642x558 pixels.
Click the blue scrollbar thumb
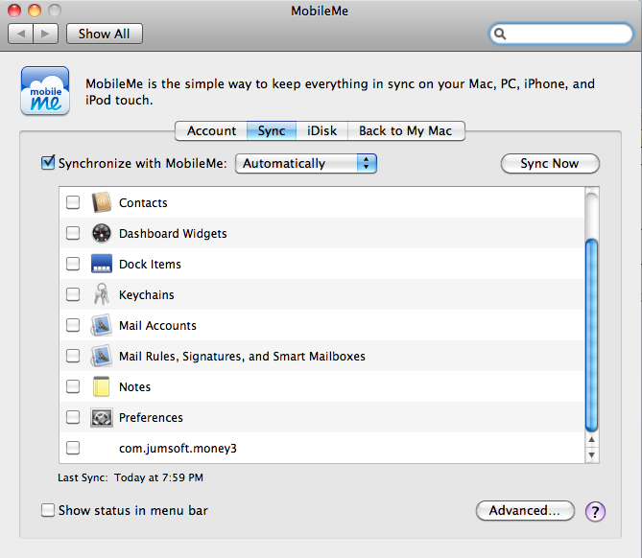coord(592,335)
